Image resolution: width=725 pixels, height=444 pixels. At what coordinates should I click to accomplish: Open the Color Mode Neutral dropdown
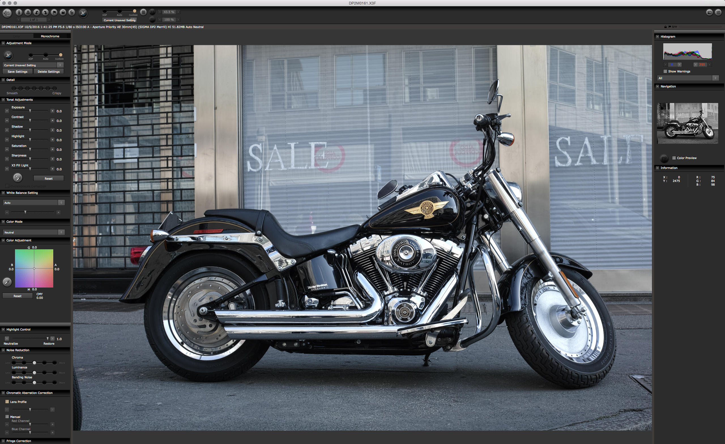pyautogui.click(x=33, y=232)
